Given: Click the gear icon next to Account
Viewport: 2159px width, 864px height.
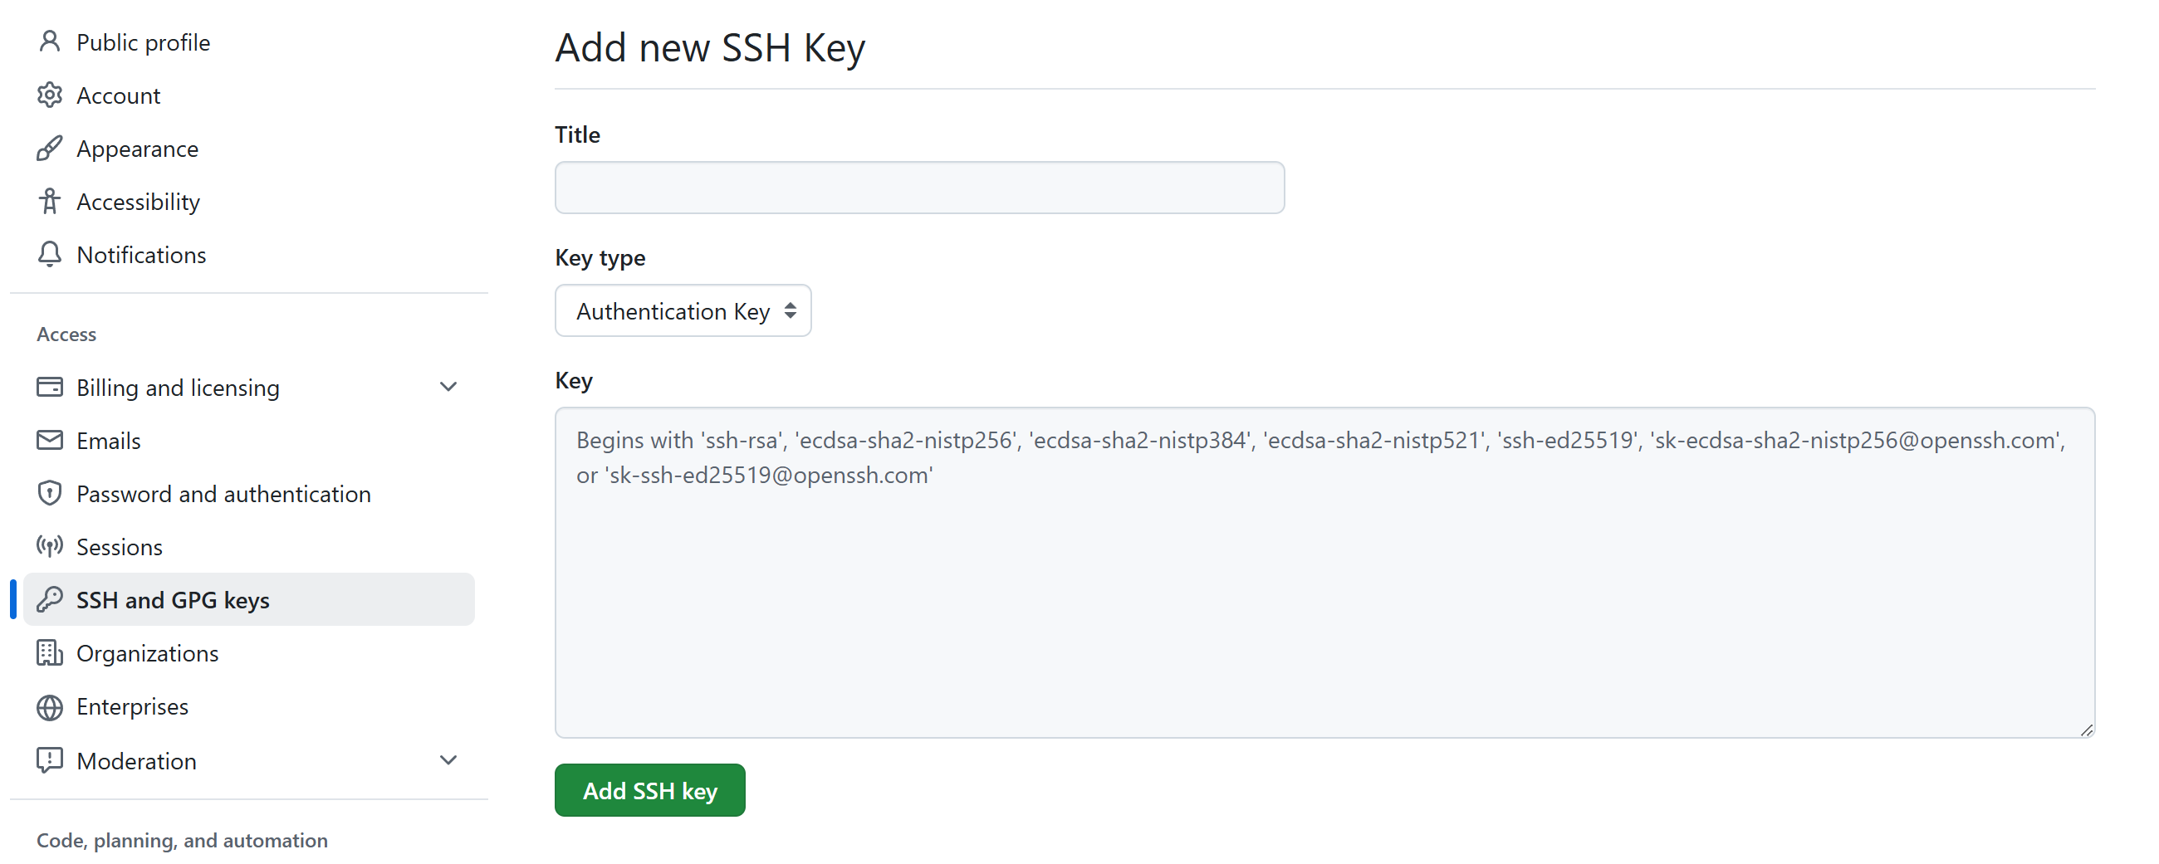Looking at the screenshot, I should point(50,95).
